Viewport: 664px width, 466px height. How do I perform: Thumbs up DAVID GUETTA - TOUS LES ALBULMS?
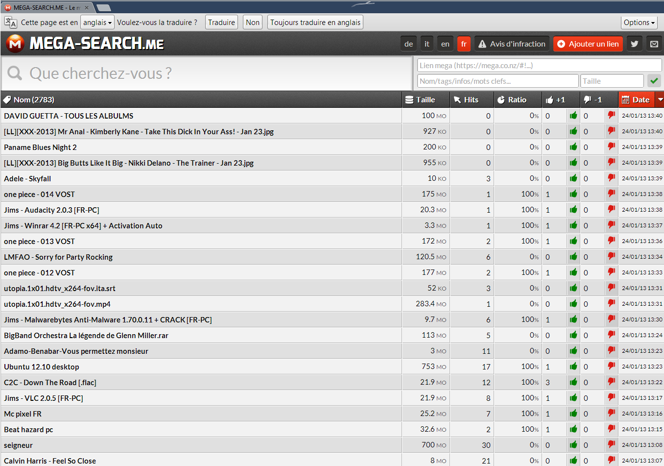573,116
